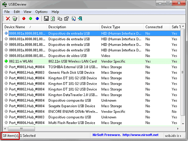Select the Dispositivo de vídeo USB row
The image size is (188, 141).
pos(91,56)
